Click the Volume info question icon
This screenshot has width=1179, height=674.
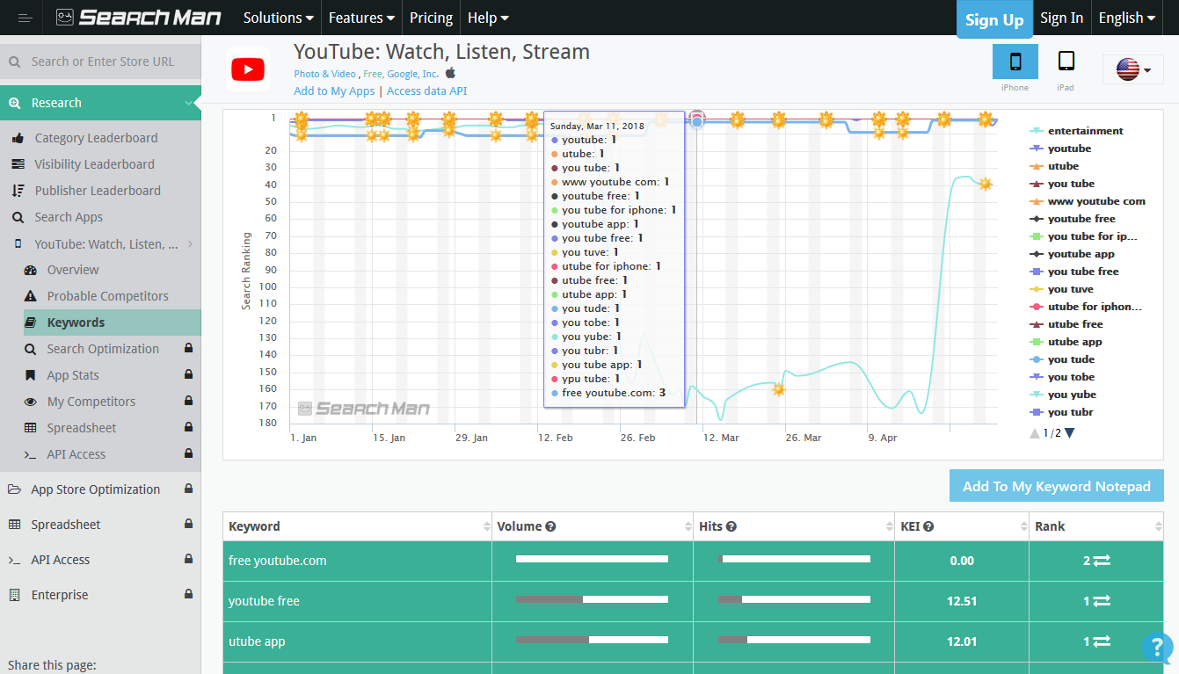point(550,527)
